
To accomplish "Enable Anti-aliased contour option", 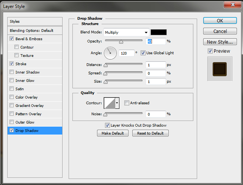I will pos(127,103).
